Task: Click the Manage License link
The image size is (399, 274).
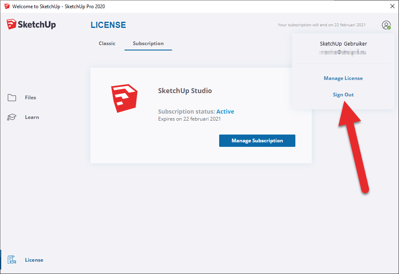Action: 343,78
